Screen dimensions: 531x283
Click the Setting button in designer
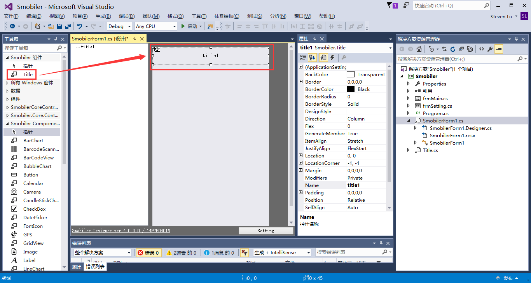(266, 231)
